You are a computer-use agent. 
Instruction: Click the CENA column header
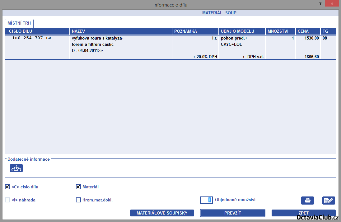click(308, 31)
